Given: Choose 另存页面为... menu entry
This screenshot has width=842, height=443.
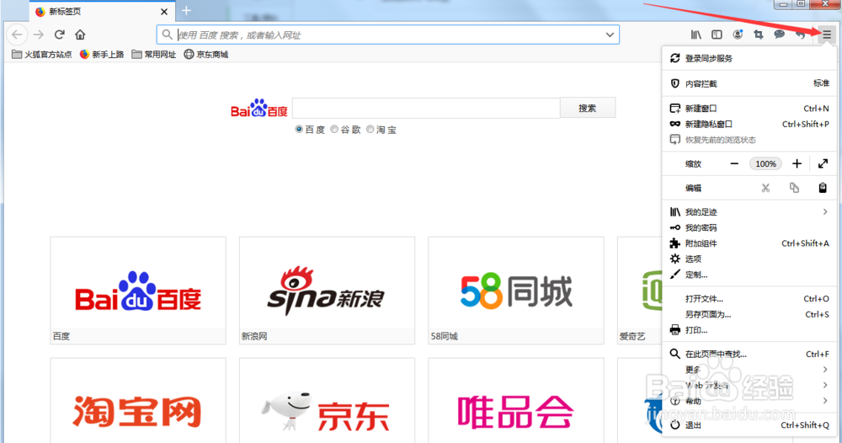Looking at the screenshot, I should pyautogui.click(x=749, y=314).
